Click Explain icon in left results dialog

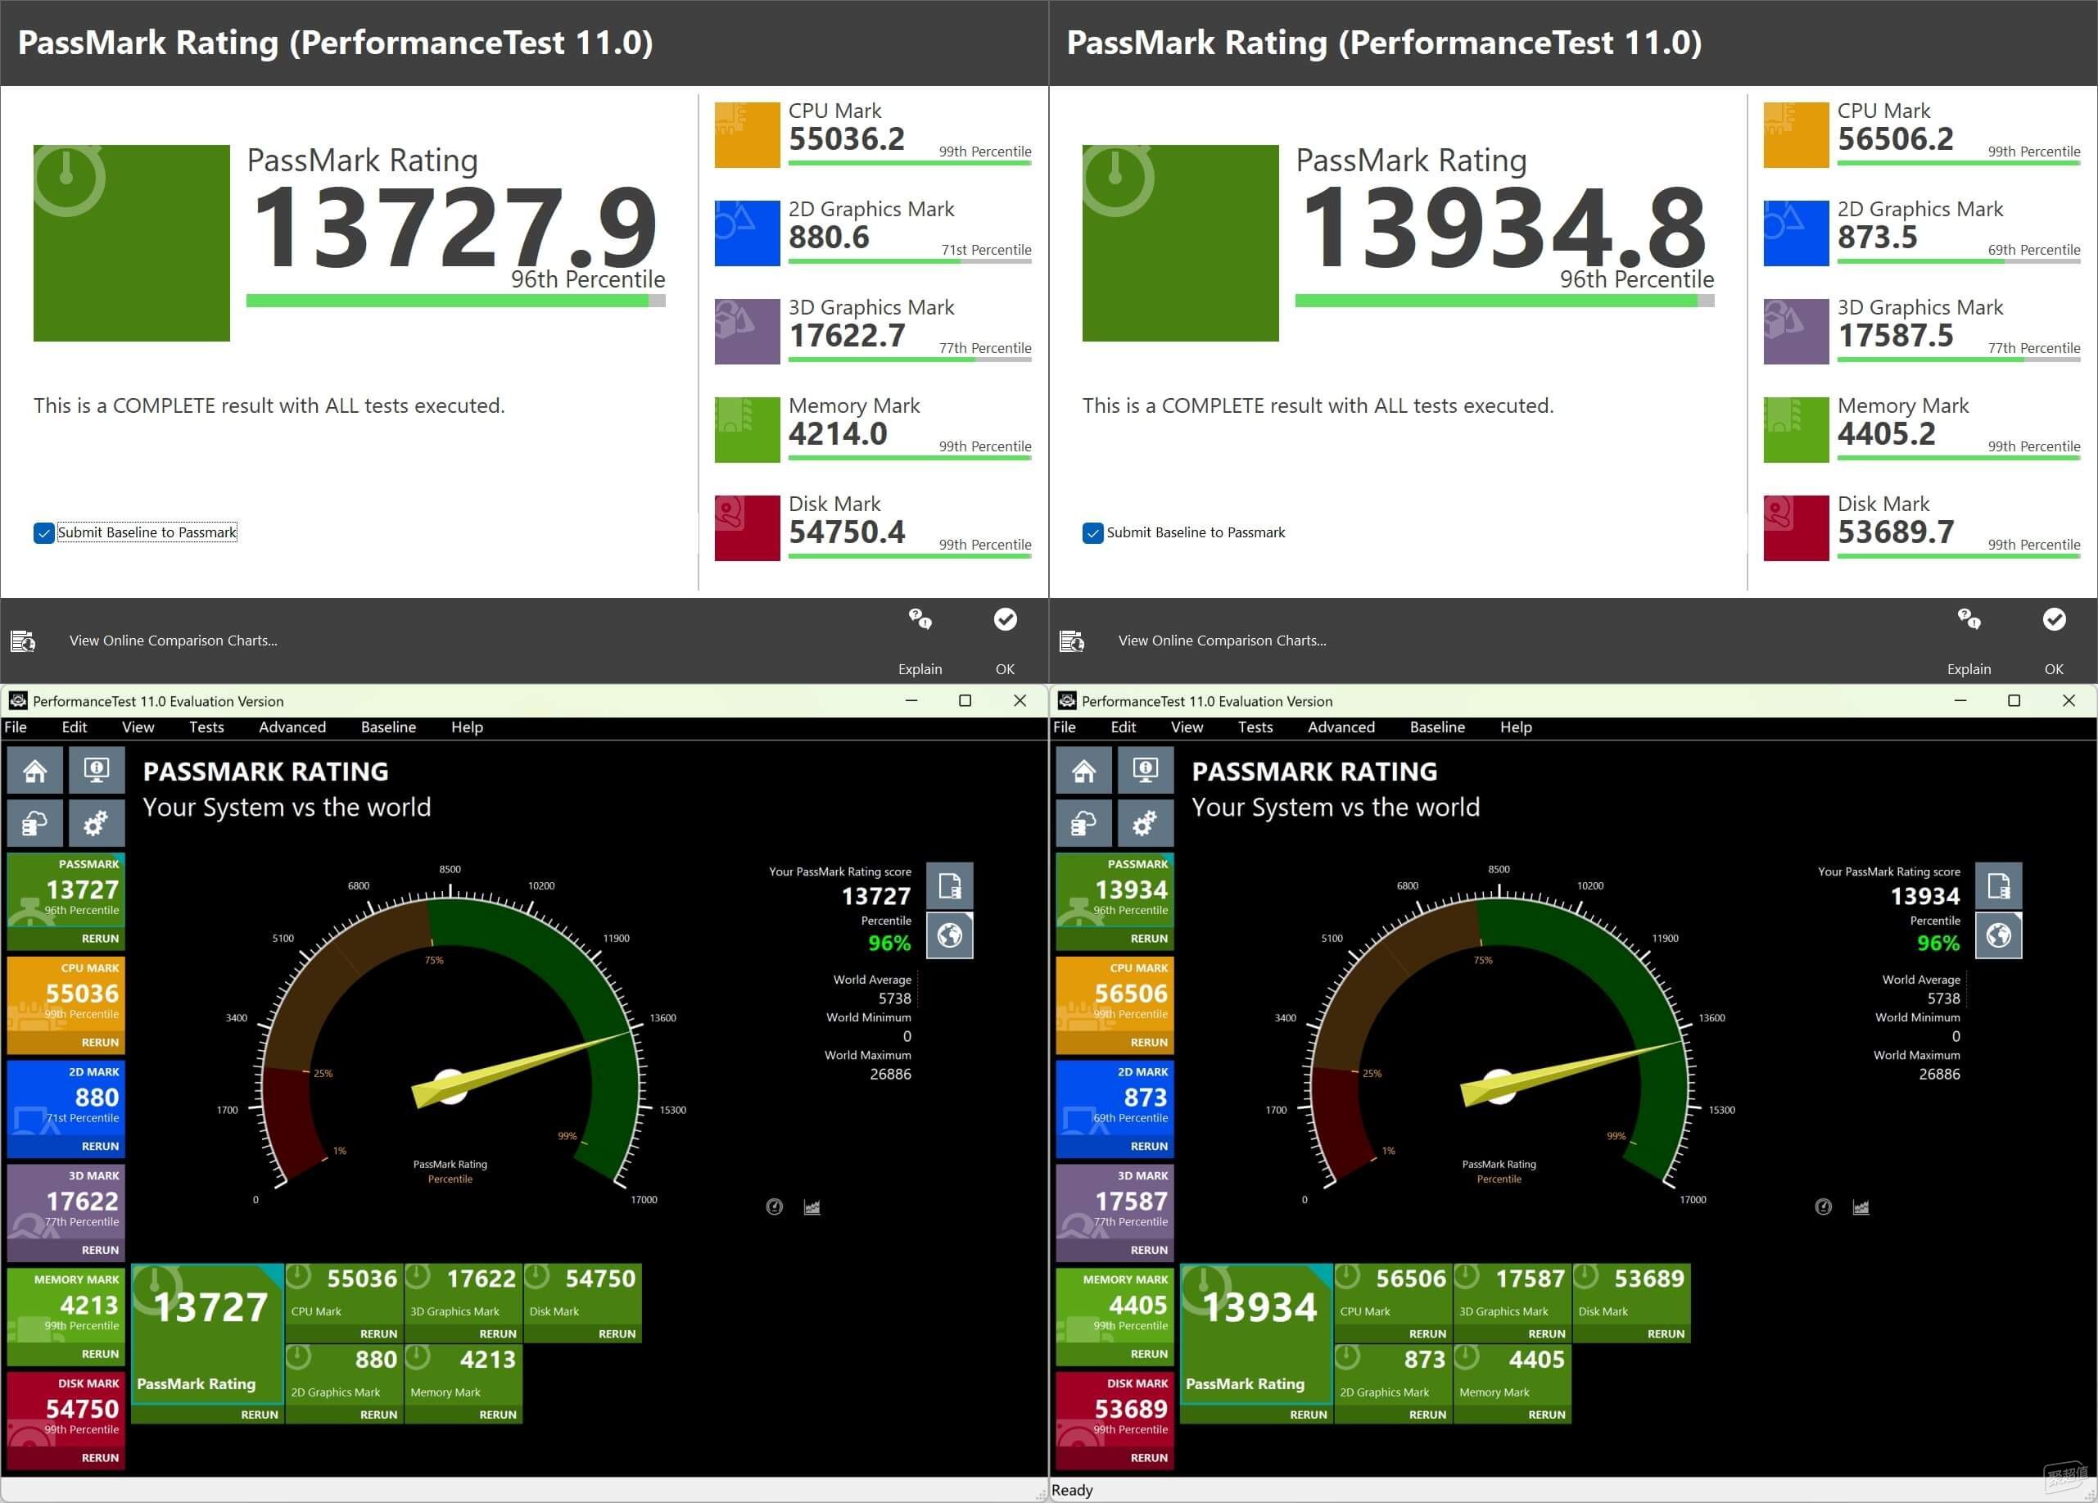tap(920, 619)
